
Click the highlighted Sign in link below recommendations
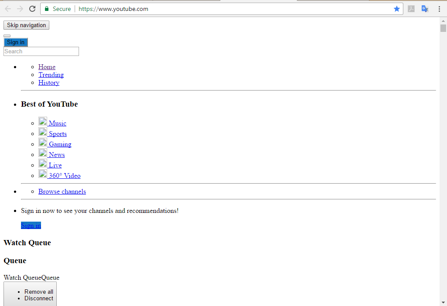click(31, 226)
